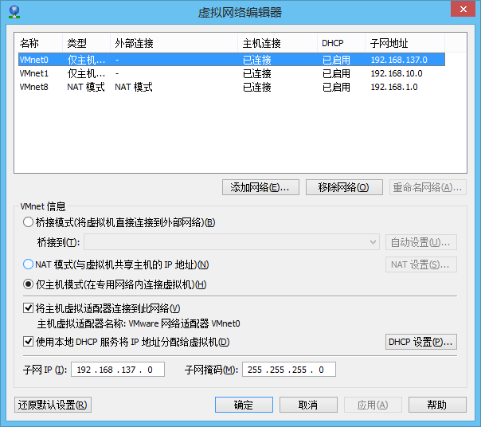Select 桥接模式 radio button
Image resolution: width=481 pixels, height=427 pixels.
coord(28,222)
